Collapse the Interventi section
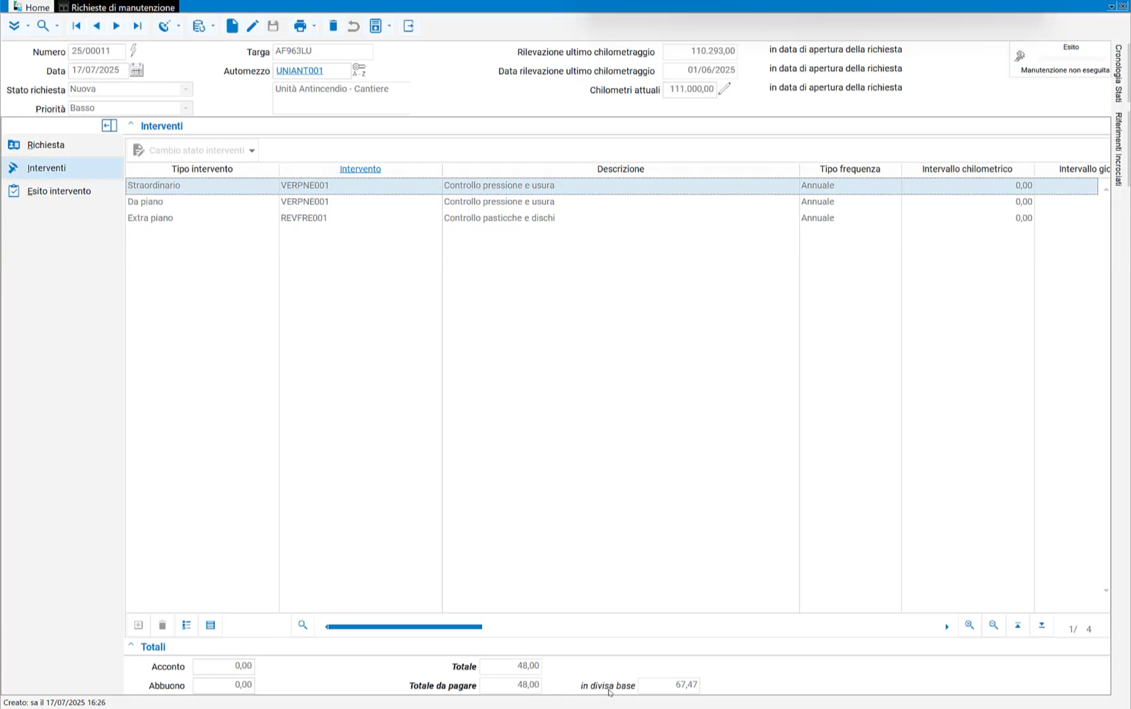Image resolution: width=1131 pixels, height=709 pixels. click(131, 124)
